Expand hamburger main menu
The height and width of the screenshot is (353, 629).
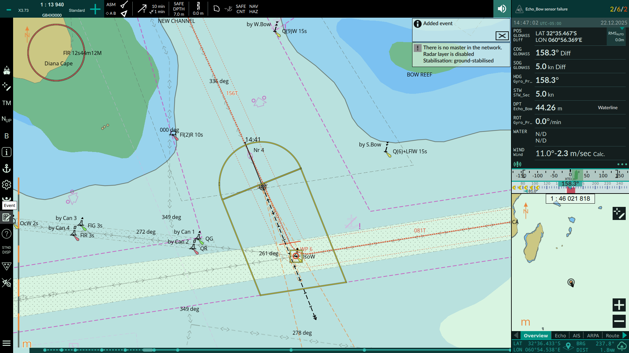[7, 343]
